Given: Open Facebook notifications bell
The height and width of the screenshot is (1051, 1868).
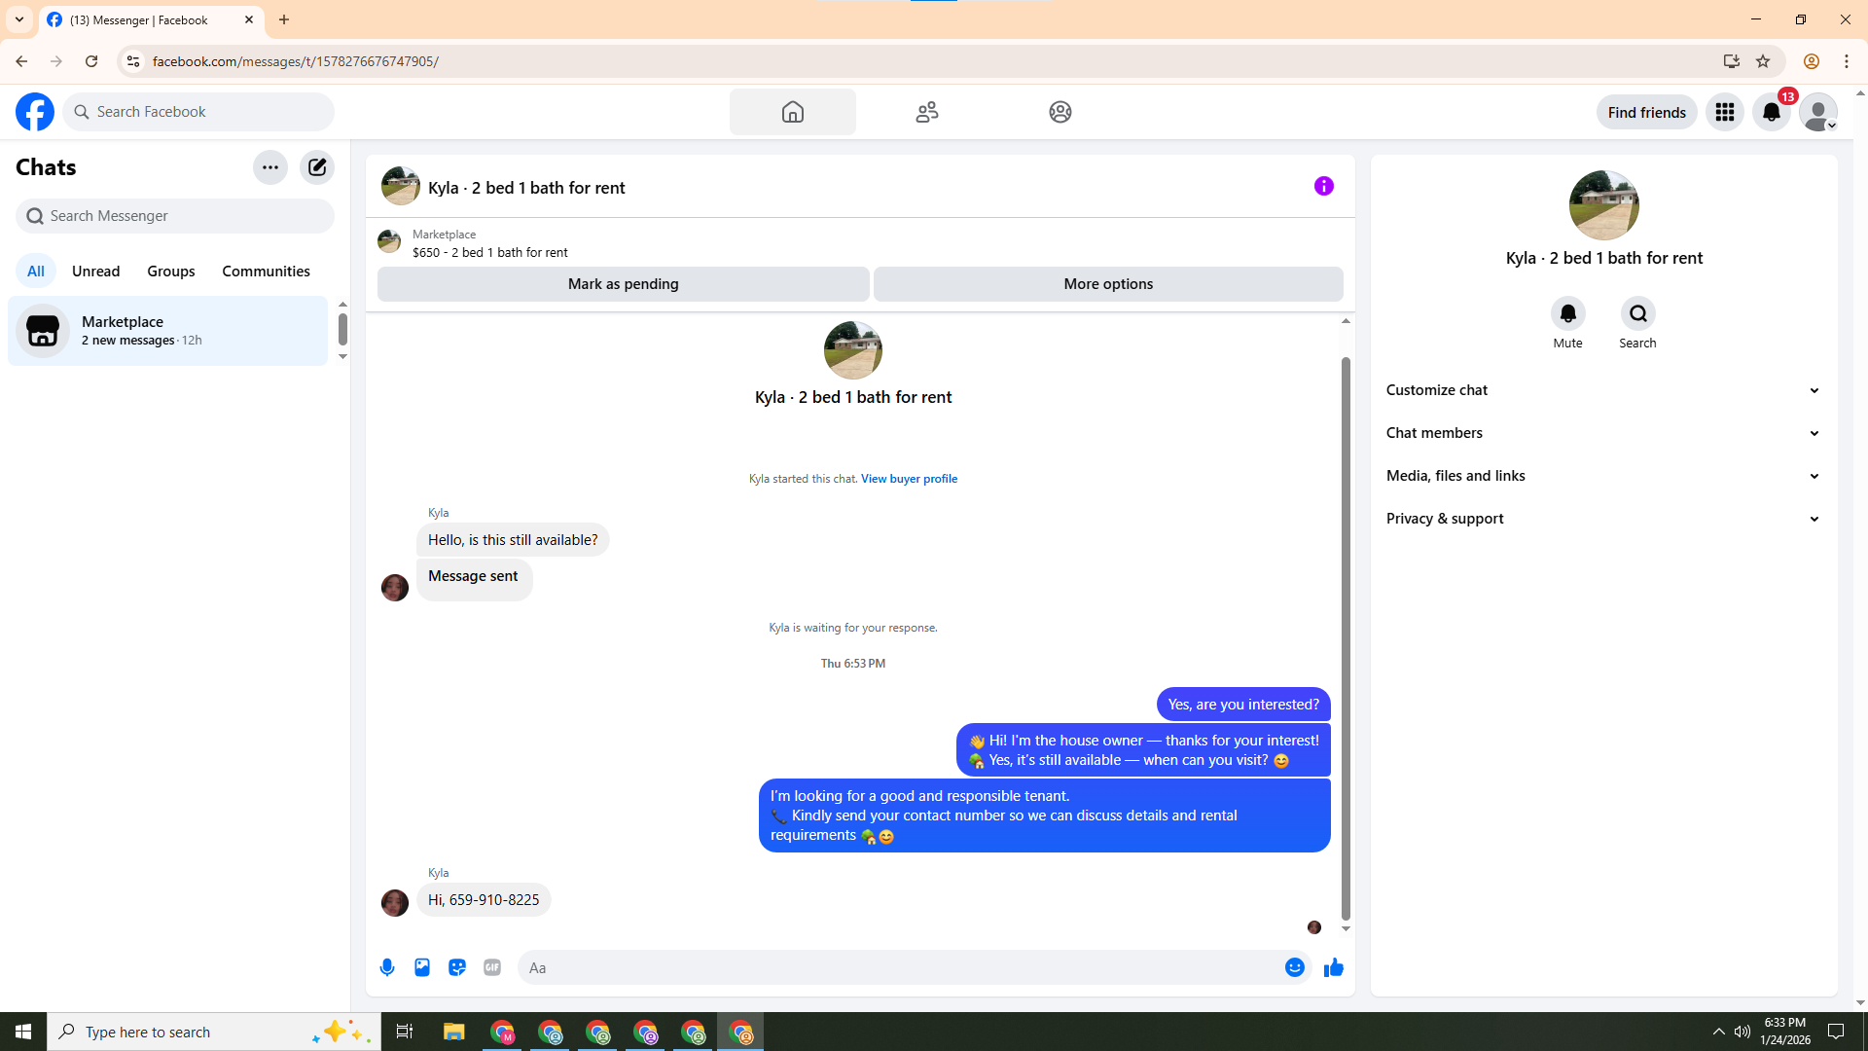Looking at the screenshot, I should 1771,112.
